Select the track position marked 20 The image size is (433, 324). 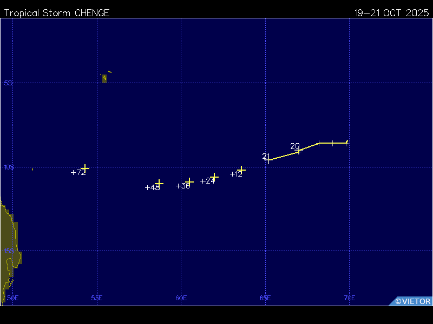click(298, 151)
